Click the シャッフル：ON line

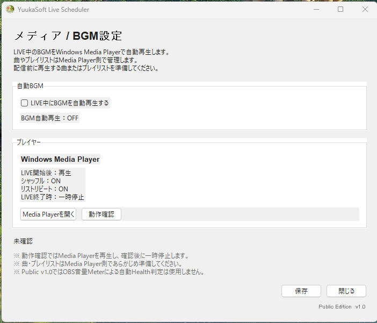coord(41,181)
